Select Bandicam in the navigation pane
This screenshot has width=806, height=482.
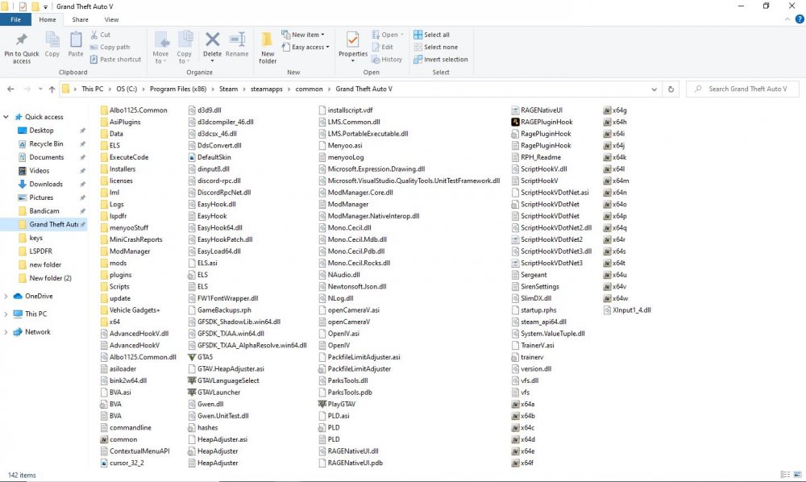(x=44, y=210)
